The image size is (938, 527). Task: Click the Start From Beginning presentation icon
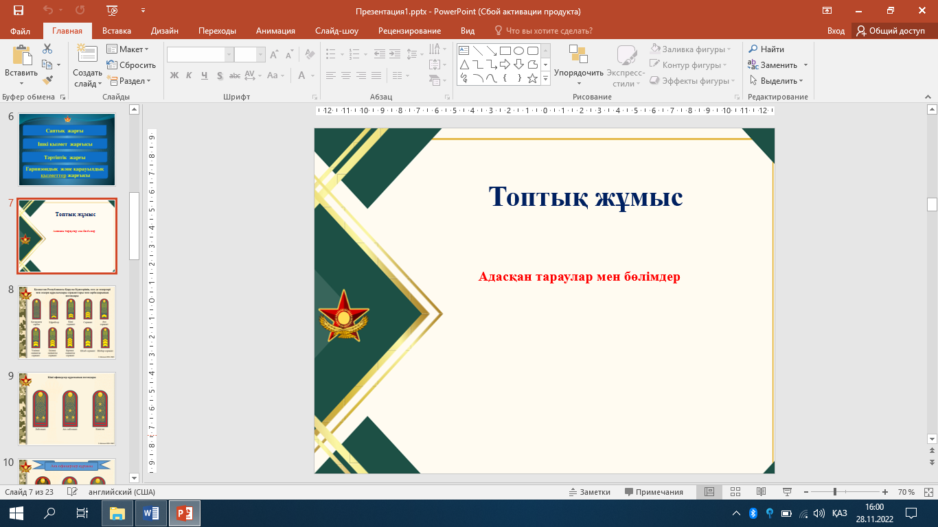(113, 11)
